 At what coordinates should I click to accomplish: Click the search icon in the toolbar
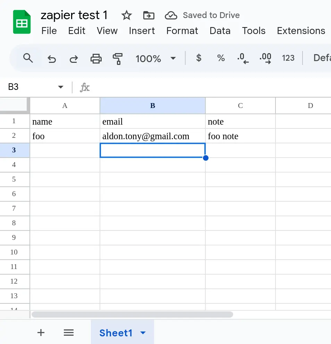click(x=28, y=58)
